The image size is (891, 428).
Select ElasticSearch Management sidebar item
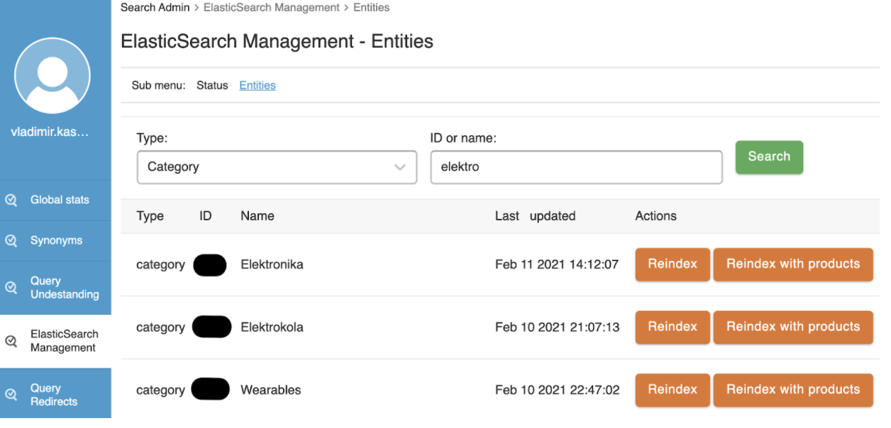(x=55, y=342)
